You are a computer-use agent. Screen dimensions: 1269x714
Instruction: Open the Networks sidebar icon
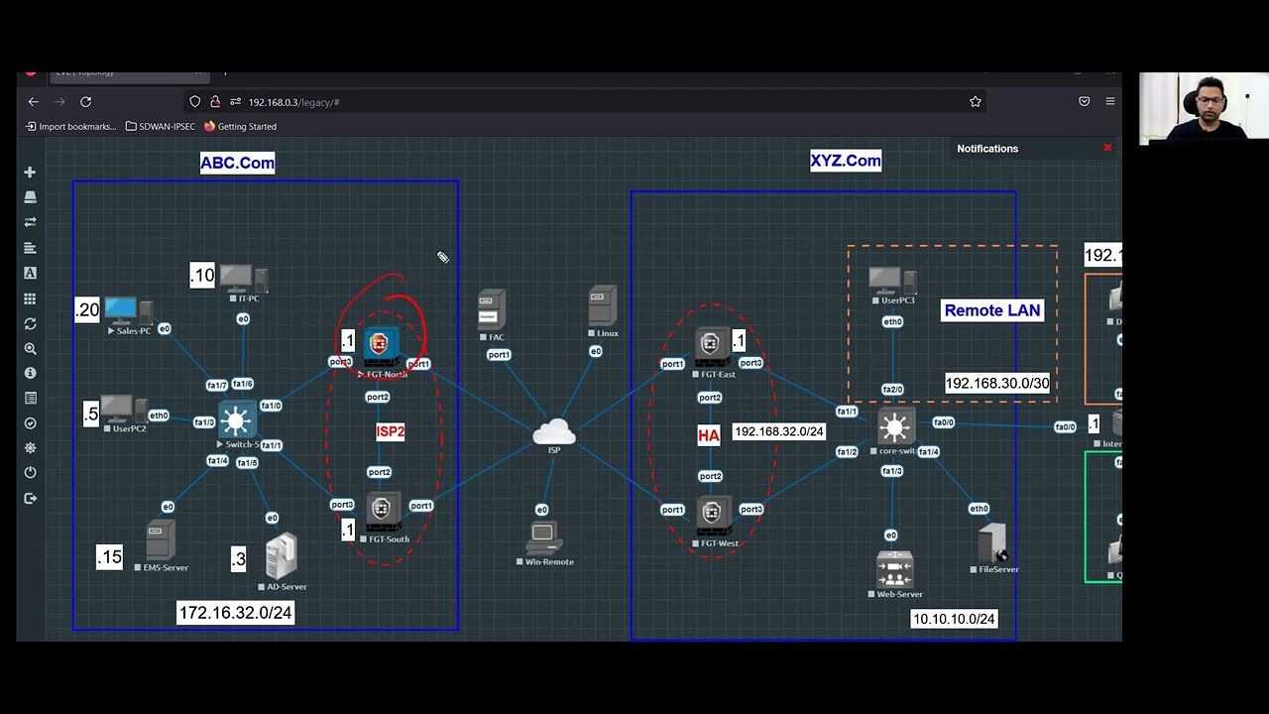[x=30, y=222]
